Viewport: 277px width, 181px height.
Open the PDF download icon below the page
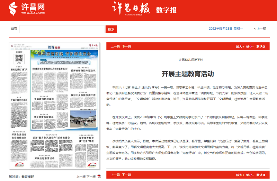click(99, 176)
